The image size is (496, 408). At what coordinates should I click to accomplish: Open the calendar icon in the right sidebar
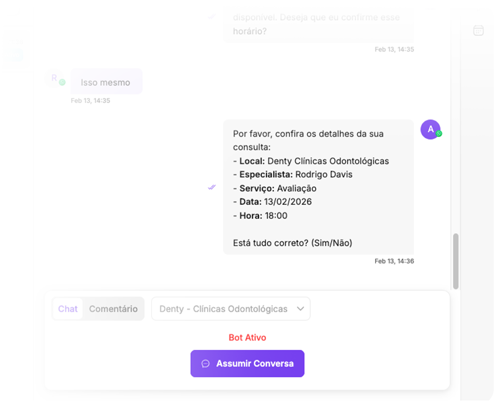[x=478, y=31]
